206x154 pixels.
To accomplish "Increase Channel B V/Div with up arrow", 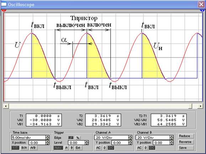I will (x=171, y=137).
